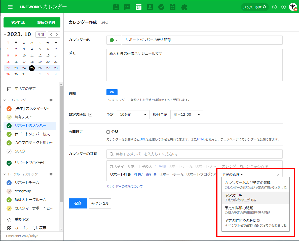Image resolution: width=299 pixels, height=241 pixels.
Task: Open talk room calendar settings gear
Action: (51, 174)
